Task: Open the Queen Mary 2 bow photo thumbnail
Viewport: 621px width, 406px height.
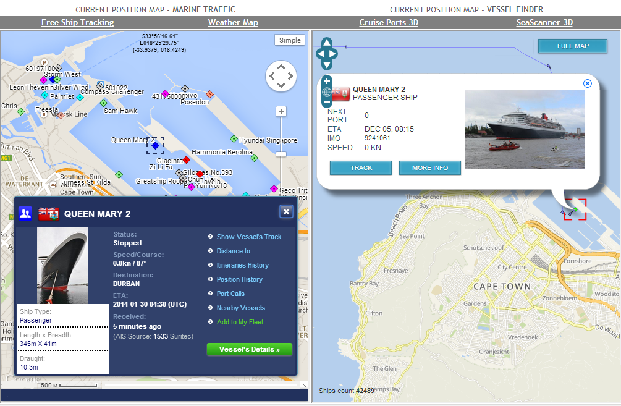Action: pyautogui.click(x=62, y=265)
